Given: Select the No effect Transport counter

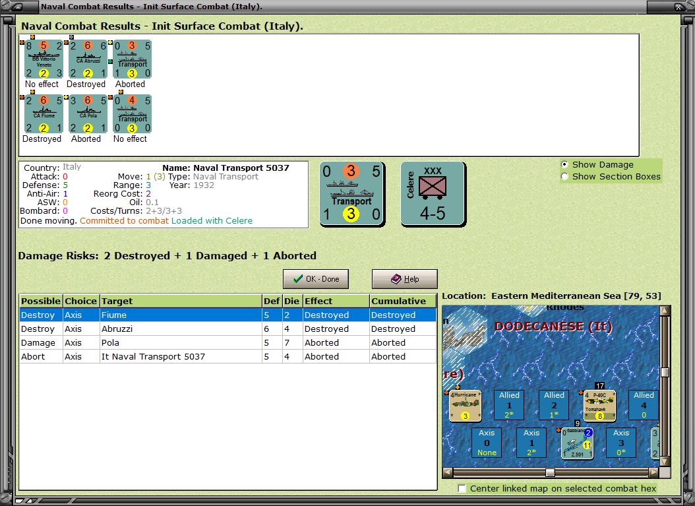Looking at the screenshot, I should point(133,114).
